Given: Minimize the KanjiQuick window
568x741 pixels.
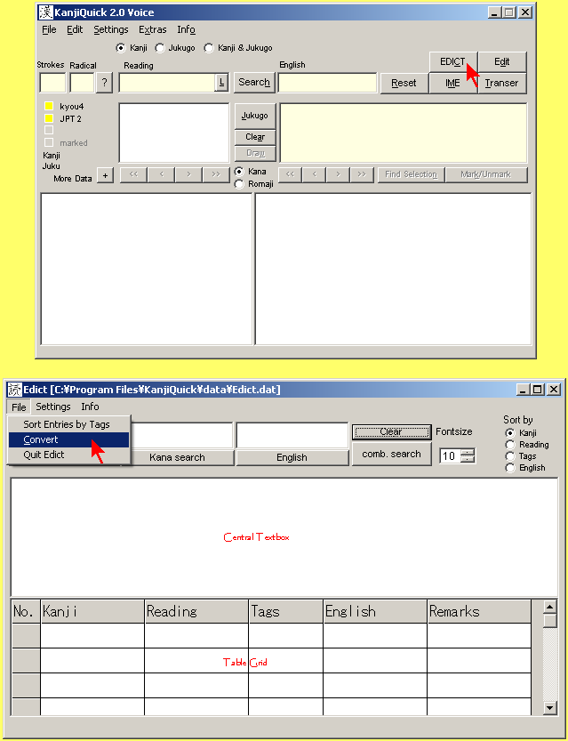Looking at the screenshot, I should 494,12.
